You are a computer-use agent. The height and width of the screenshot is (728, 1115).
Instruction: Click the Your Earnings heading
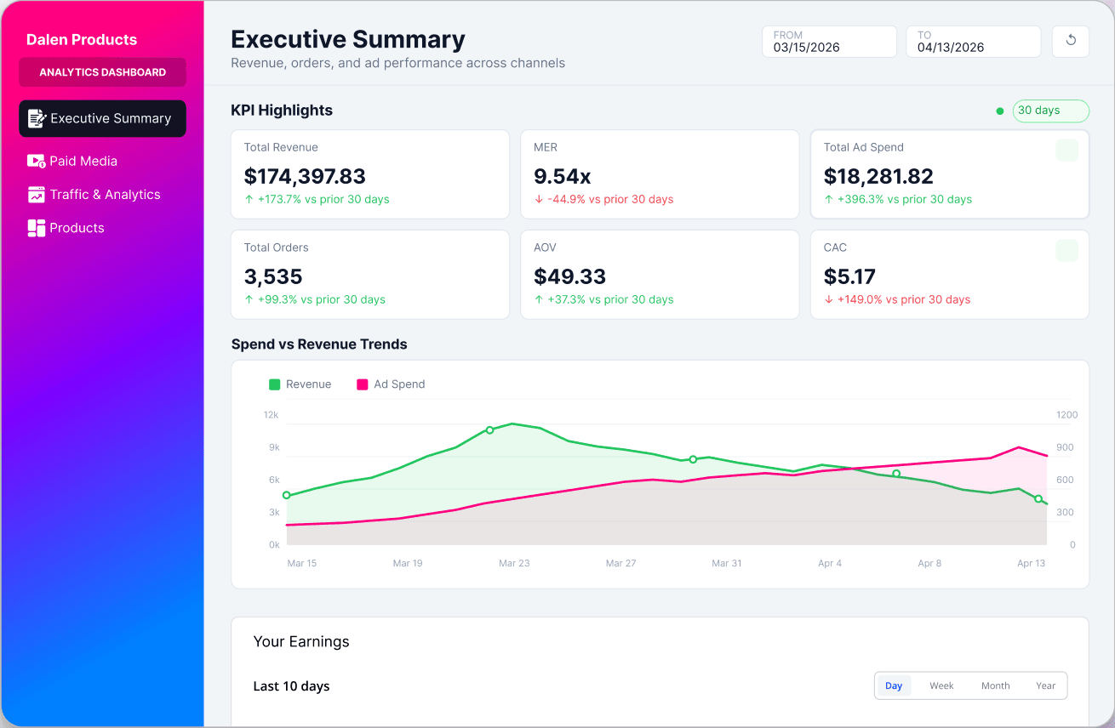tap(301, 641)
